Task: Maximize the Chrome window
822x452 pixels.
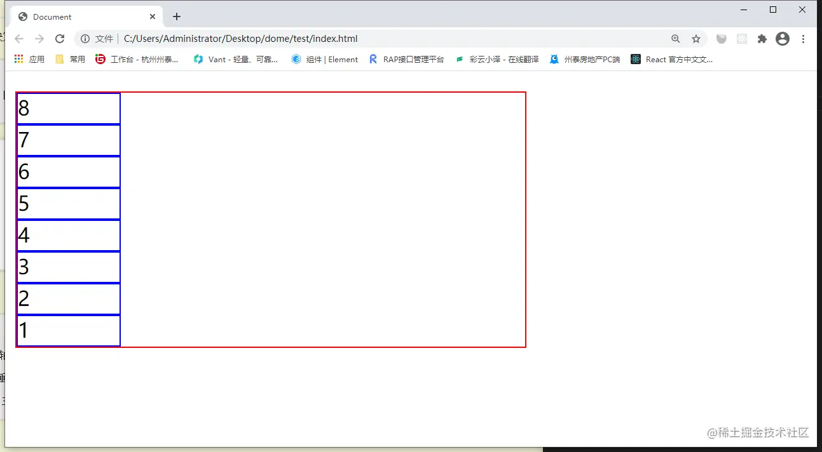Action: pos(773,10)
